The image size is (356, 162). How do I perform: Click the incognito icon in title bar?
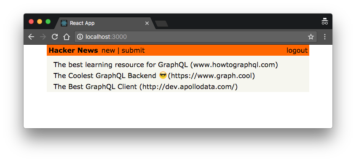[x=325, y=22]
